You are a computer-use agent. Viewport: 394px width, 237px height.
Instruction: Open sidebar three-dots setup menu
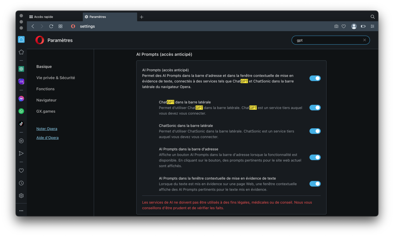click(21, 211)
